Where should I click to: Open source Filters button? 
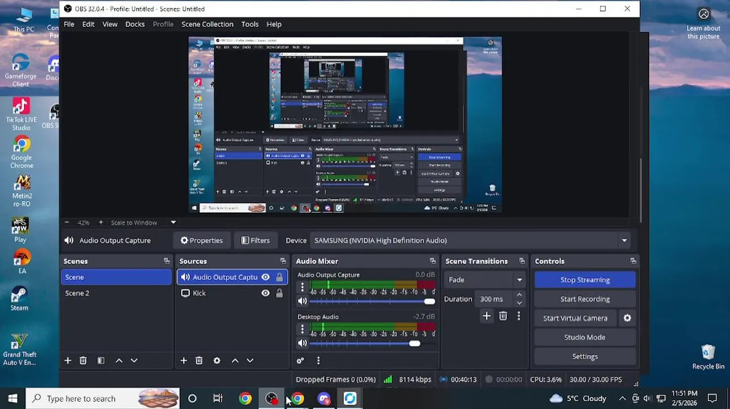pos(255,240)
